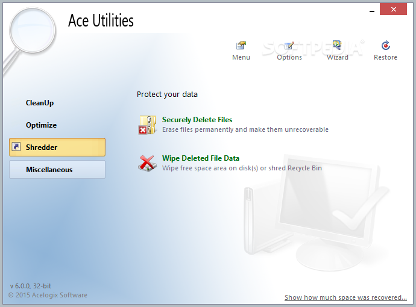Show how much space was recovered
This screenshot has height=307, width=416.
[x=345, y=297]
